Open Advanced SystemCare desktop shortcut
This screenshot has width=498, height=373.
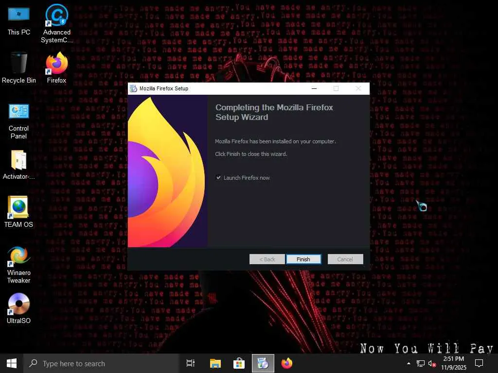[56, 23]
